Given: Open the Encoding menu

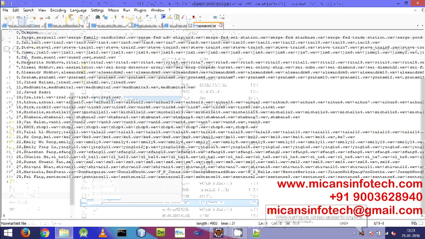Looking at the screenshot, I should pyautogui.click(x=58, y=10).
